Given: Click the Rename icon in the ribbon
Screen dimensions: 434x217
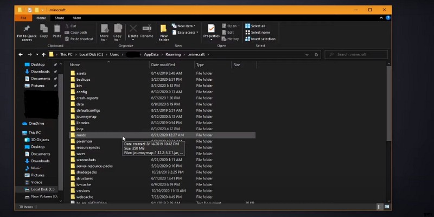Looking at the screenshot, I should coord(147,30).
